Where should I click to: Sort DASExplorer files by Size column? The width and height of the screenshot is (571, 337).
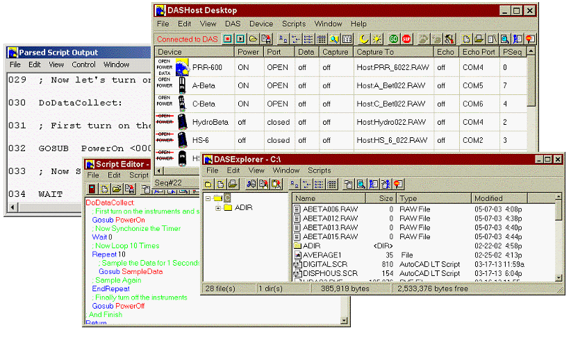click(x=381, y=198)
